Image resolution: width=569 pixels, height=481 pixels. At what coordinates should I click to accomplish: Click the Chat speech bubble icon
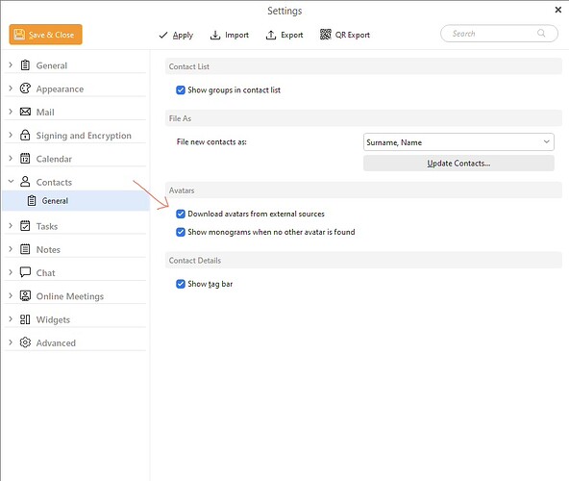click(x=25, y=272)
